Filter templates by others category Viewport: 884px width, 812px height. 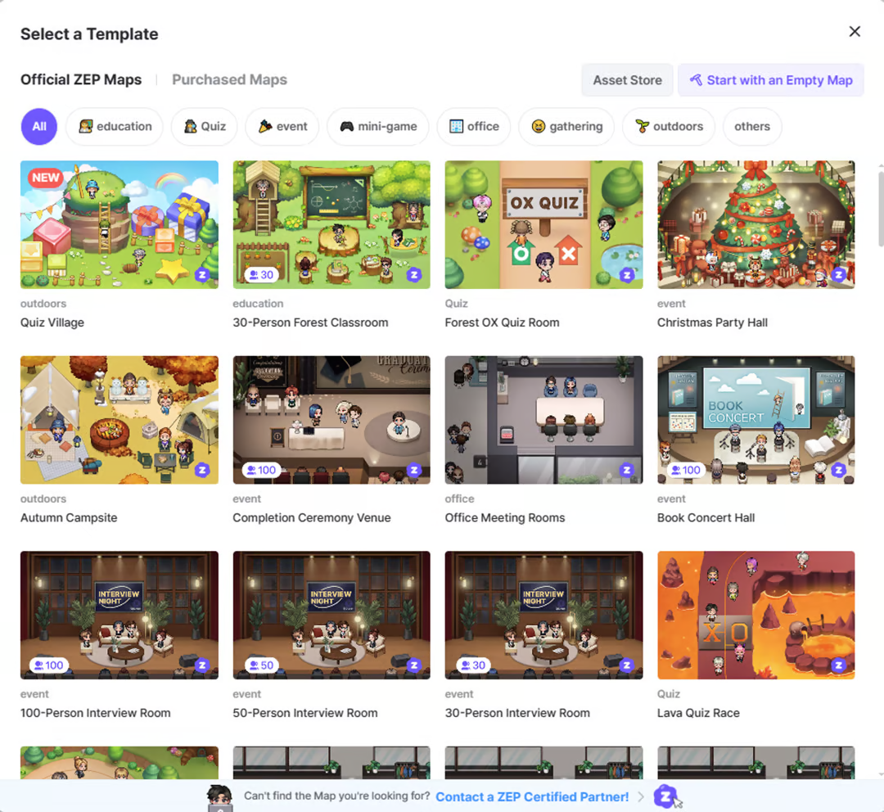pyautogui.click(x=752, y=126)
